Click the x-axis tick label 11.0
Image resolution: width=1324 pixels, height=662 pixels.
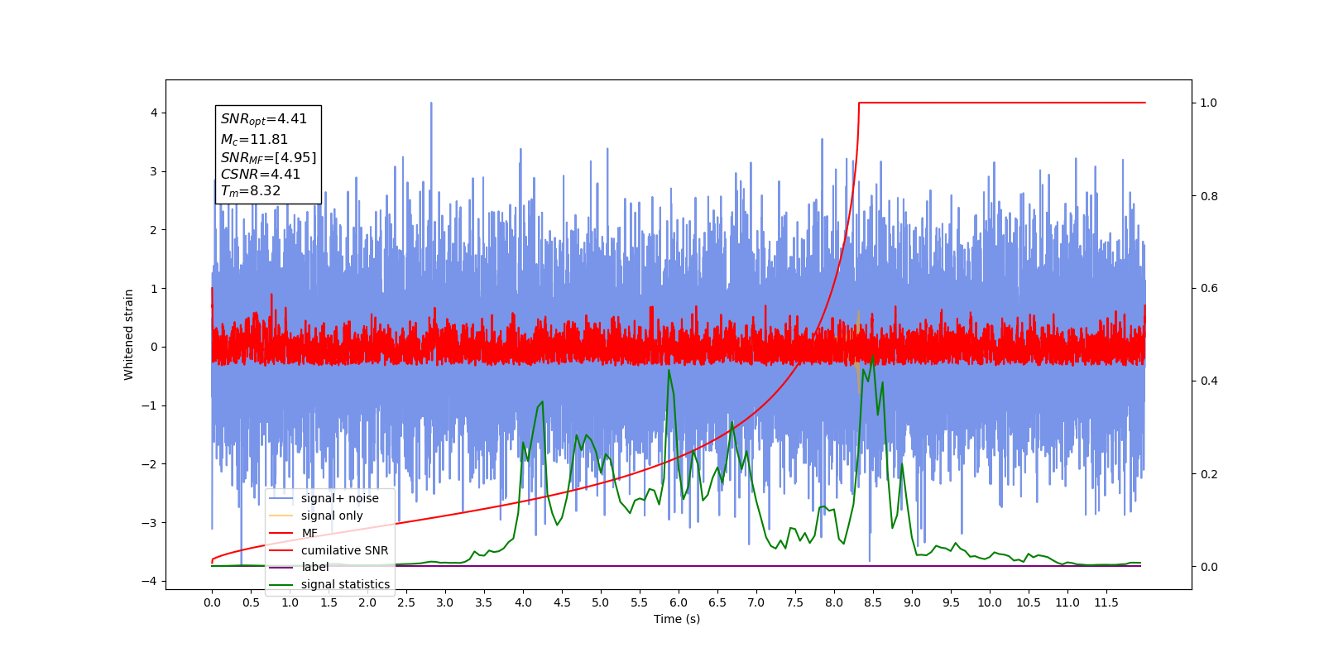click(x=1067, y=602)
